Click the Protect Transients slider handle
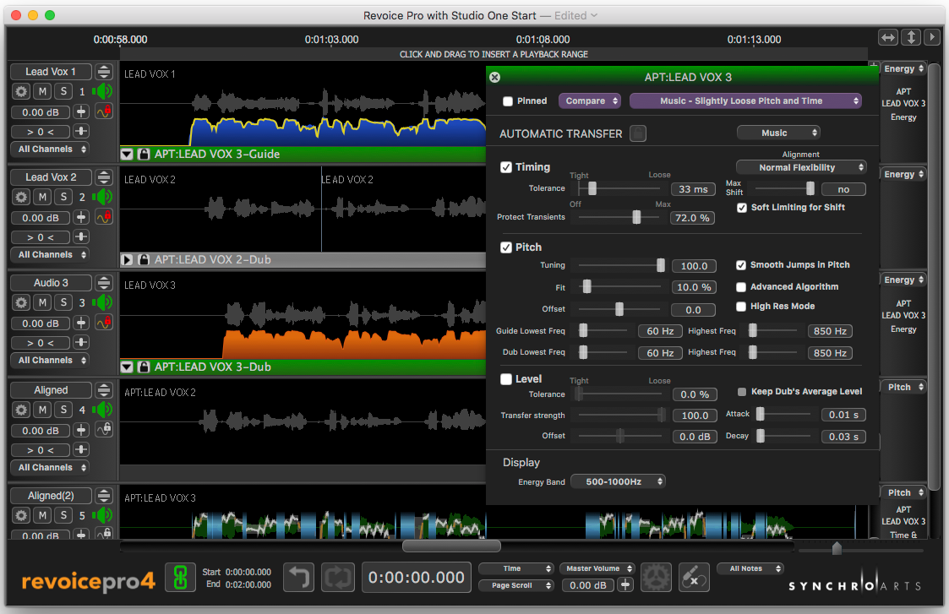This screenshot has width=949, height=614. coord(636,217)
